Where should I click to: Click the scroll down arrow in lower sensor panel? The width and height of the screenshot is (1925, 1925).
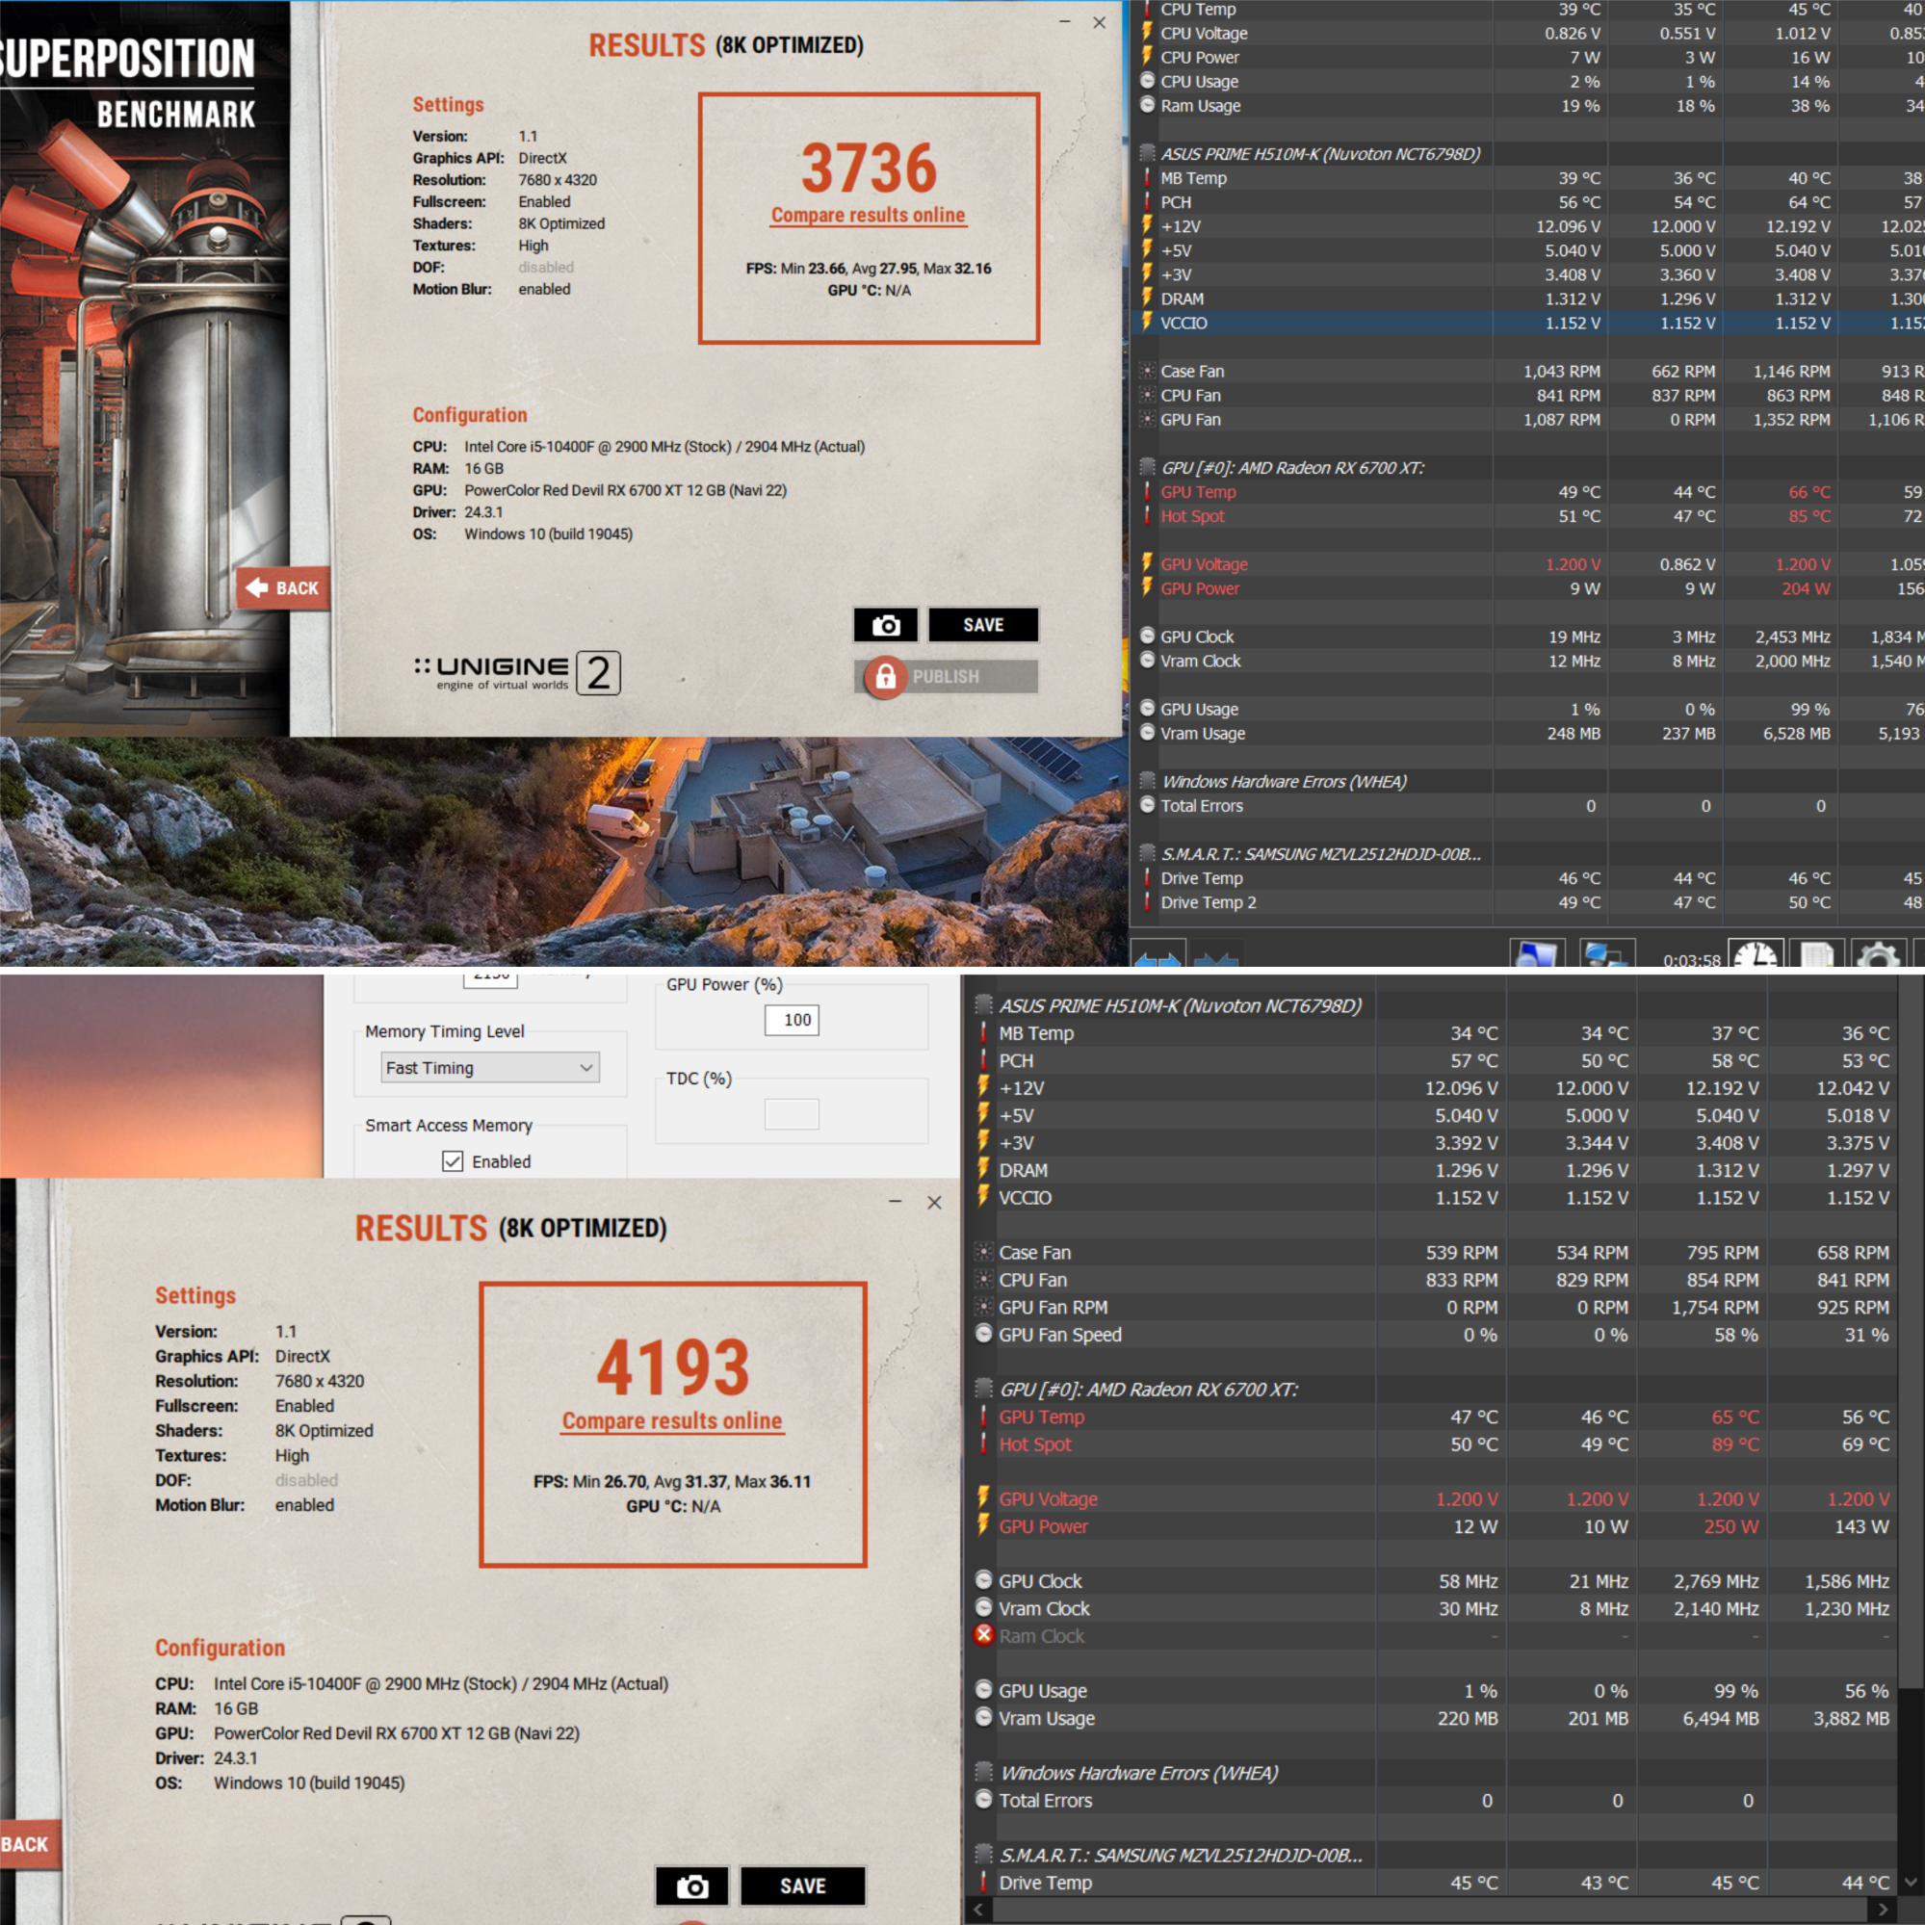(1912, 1883)
